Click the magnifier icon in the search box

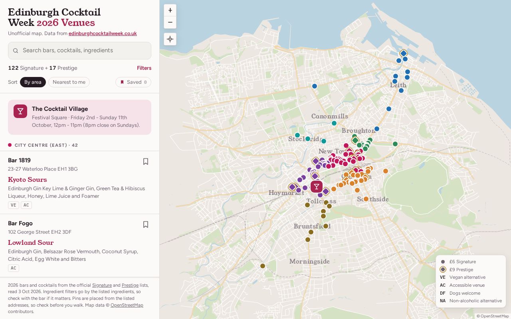pos(16,51)
